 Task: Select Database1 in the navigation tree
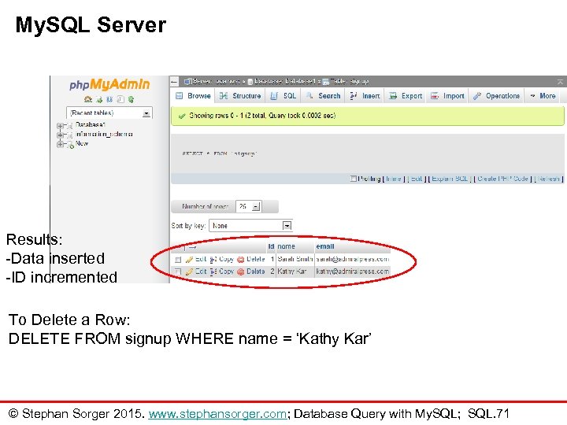(x=90, y=125)
